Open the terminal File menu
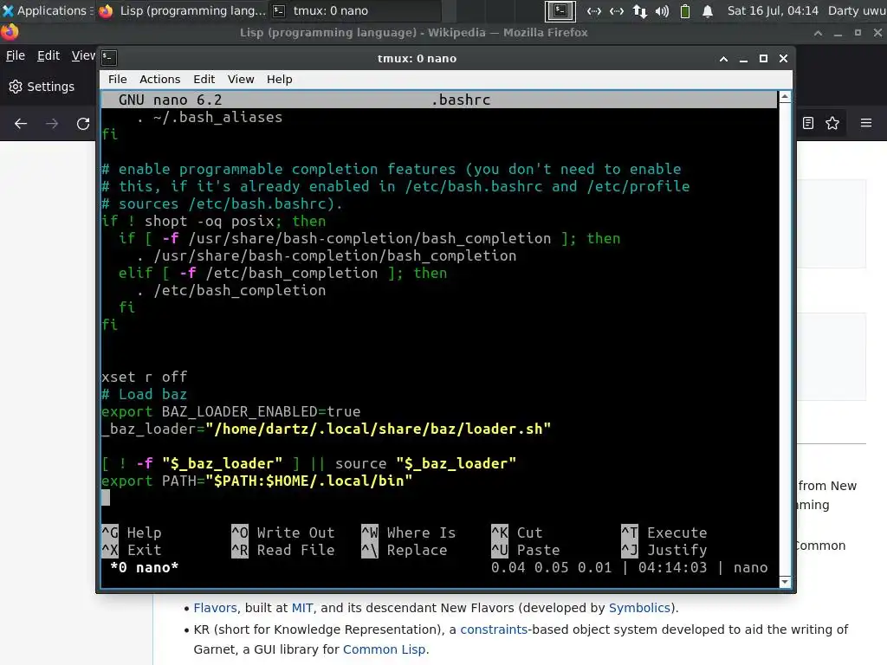 click(x=118, y=79)
